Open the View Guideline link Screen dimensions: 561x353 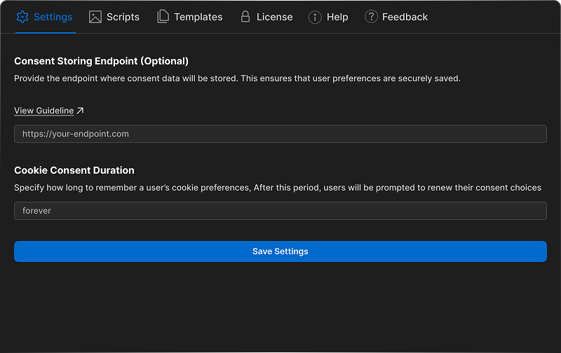(x=43, y=111)
